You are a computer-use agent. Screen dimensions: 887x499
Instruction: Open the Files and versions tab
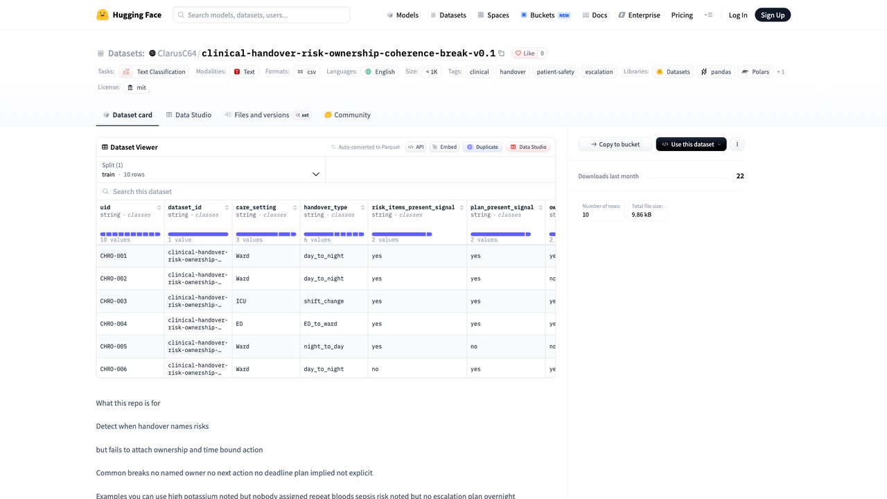[x=267, y=115]
